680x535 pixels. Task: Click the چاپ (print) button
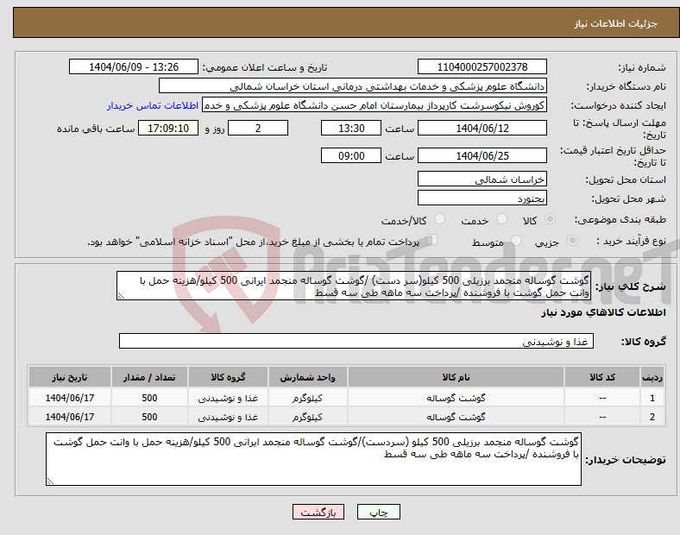pyautogui.click(x=378, y=512)
